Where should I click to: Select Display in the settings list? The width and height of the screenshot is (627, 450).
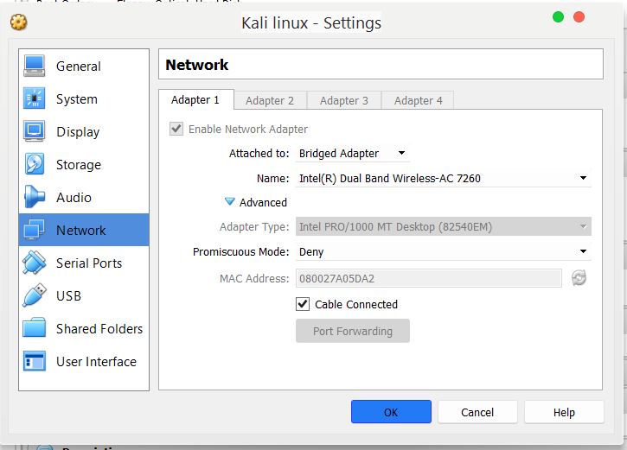84,131
